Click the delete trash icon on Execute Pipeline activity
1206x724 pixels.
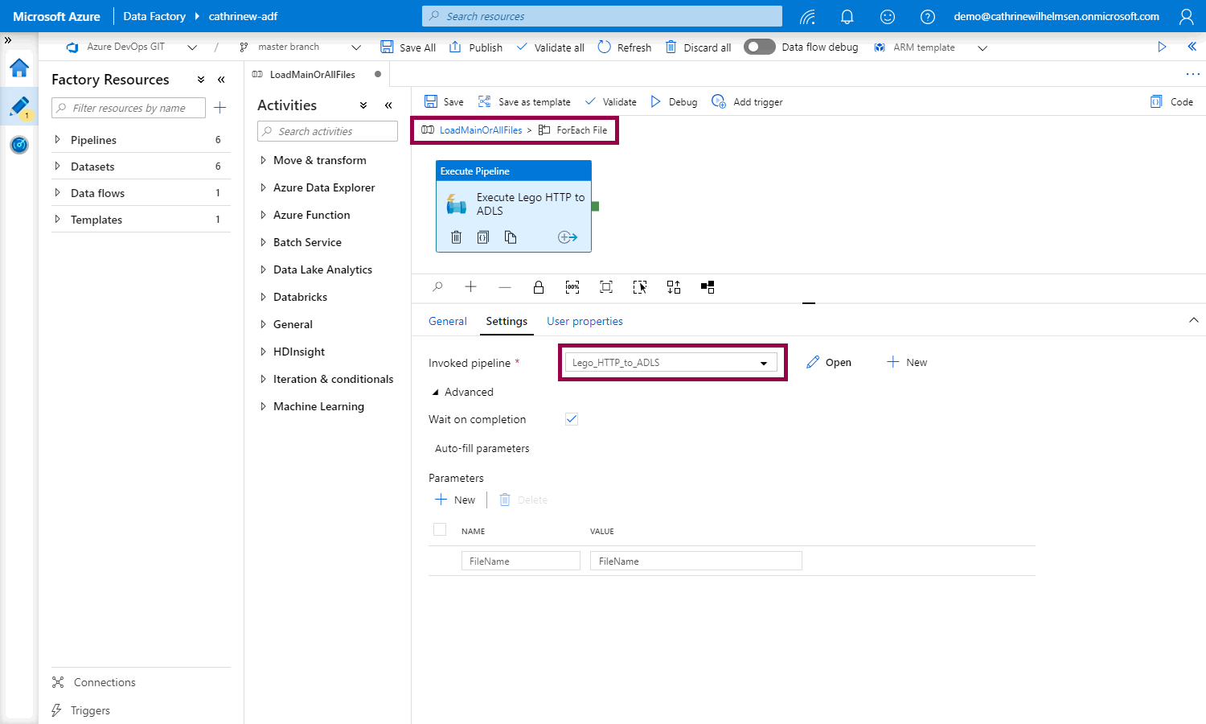[x=456, y=237]
